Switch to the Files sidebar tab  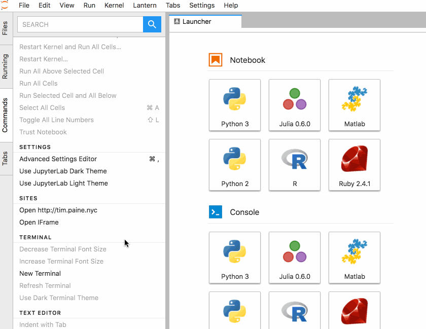coord(5,28)
